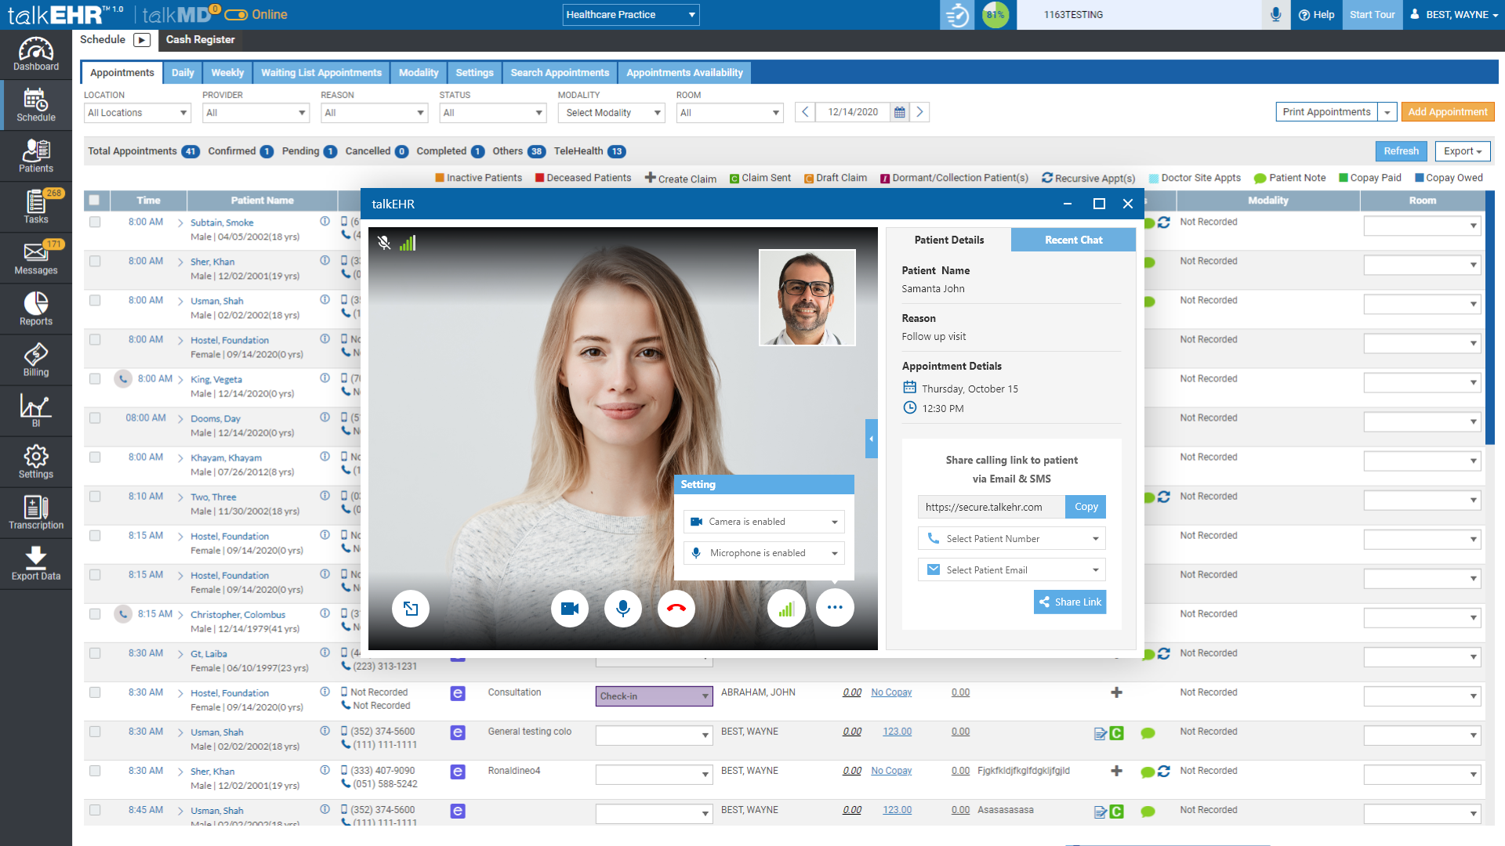End the call with red hang-up button

(x=676, y=609)
